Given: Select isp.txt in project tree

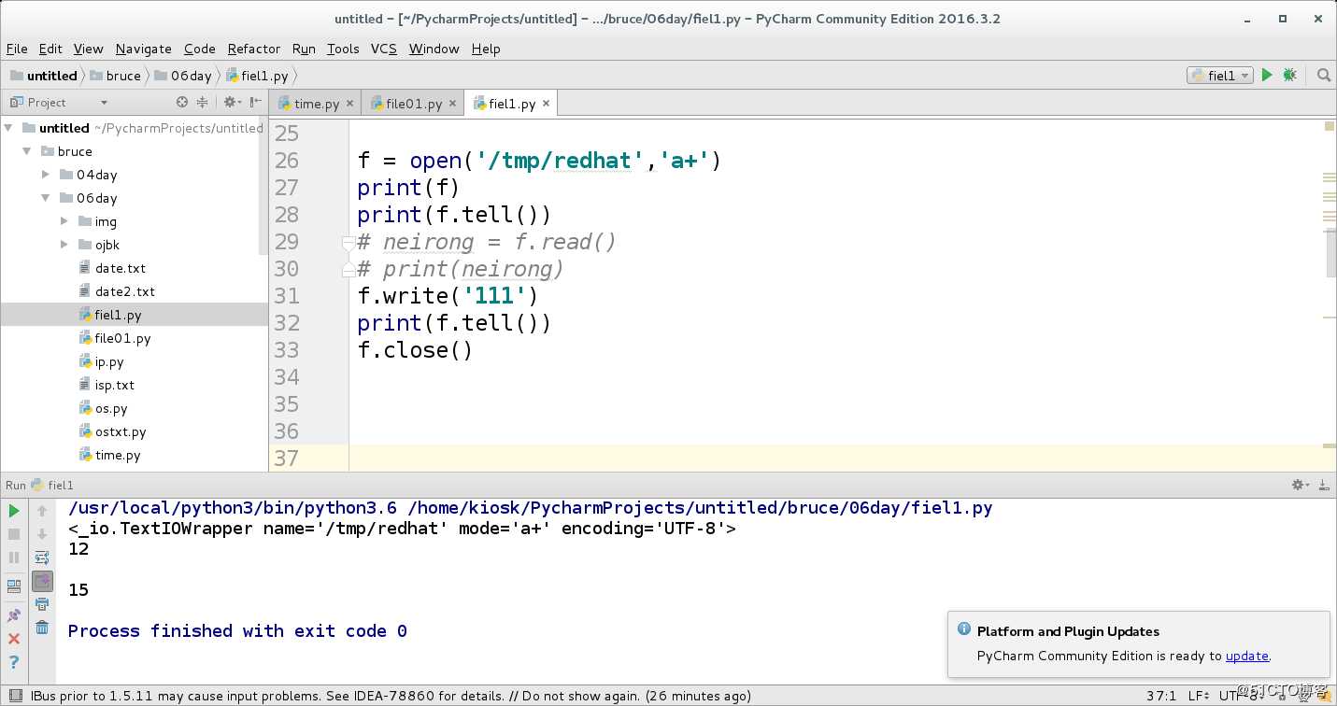Looking at the screenshot, I should (115, 385).
